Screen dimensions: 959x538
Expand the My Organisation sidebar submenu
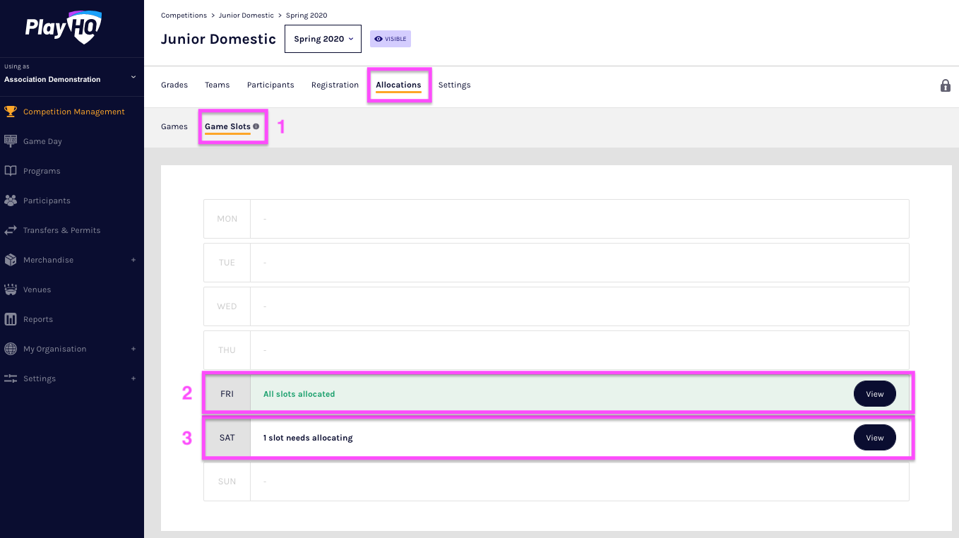pos(133,349)
